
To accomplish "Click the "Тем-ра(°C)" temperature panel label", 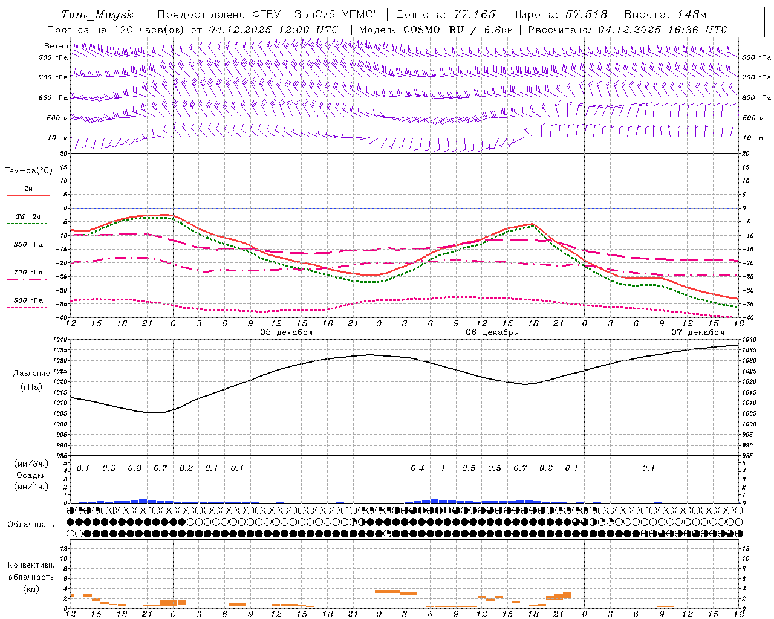I will [28, 171].
